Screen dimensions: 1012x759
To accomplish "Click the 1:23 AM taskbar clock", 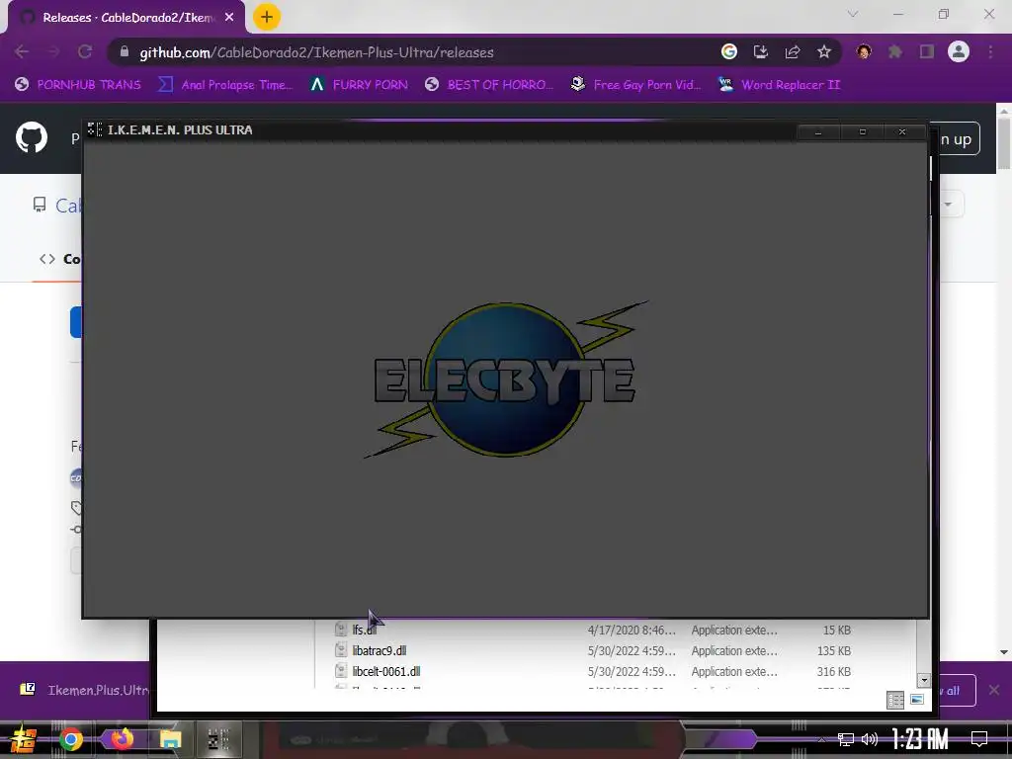I will 920,738.
